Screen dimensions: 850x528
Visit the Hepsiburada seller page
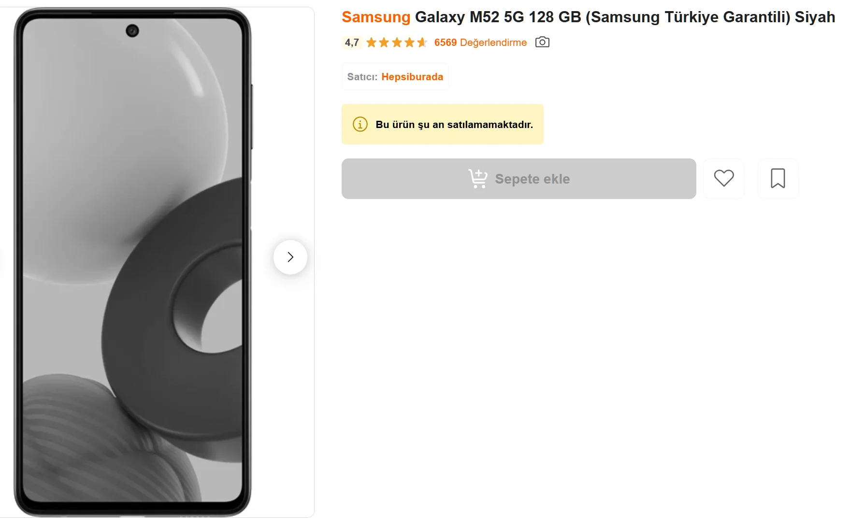(x=412, y=77)
